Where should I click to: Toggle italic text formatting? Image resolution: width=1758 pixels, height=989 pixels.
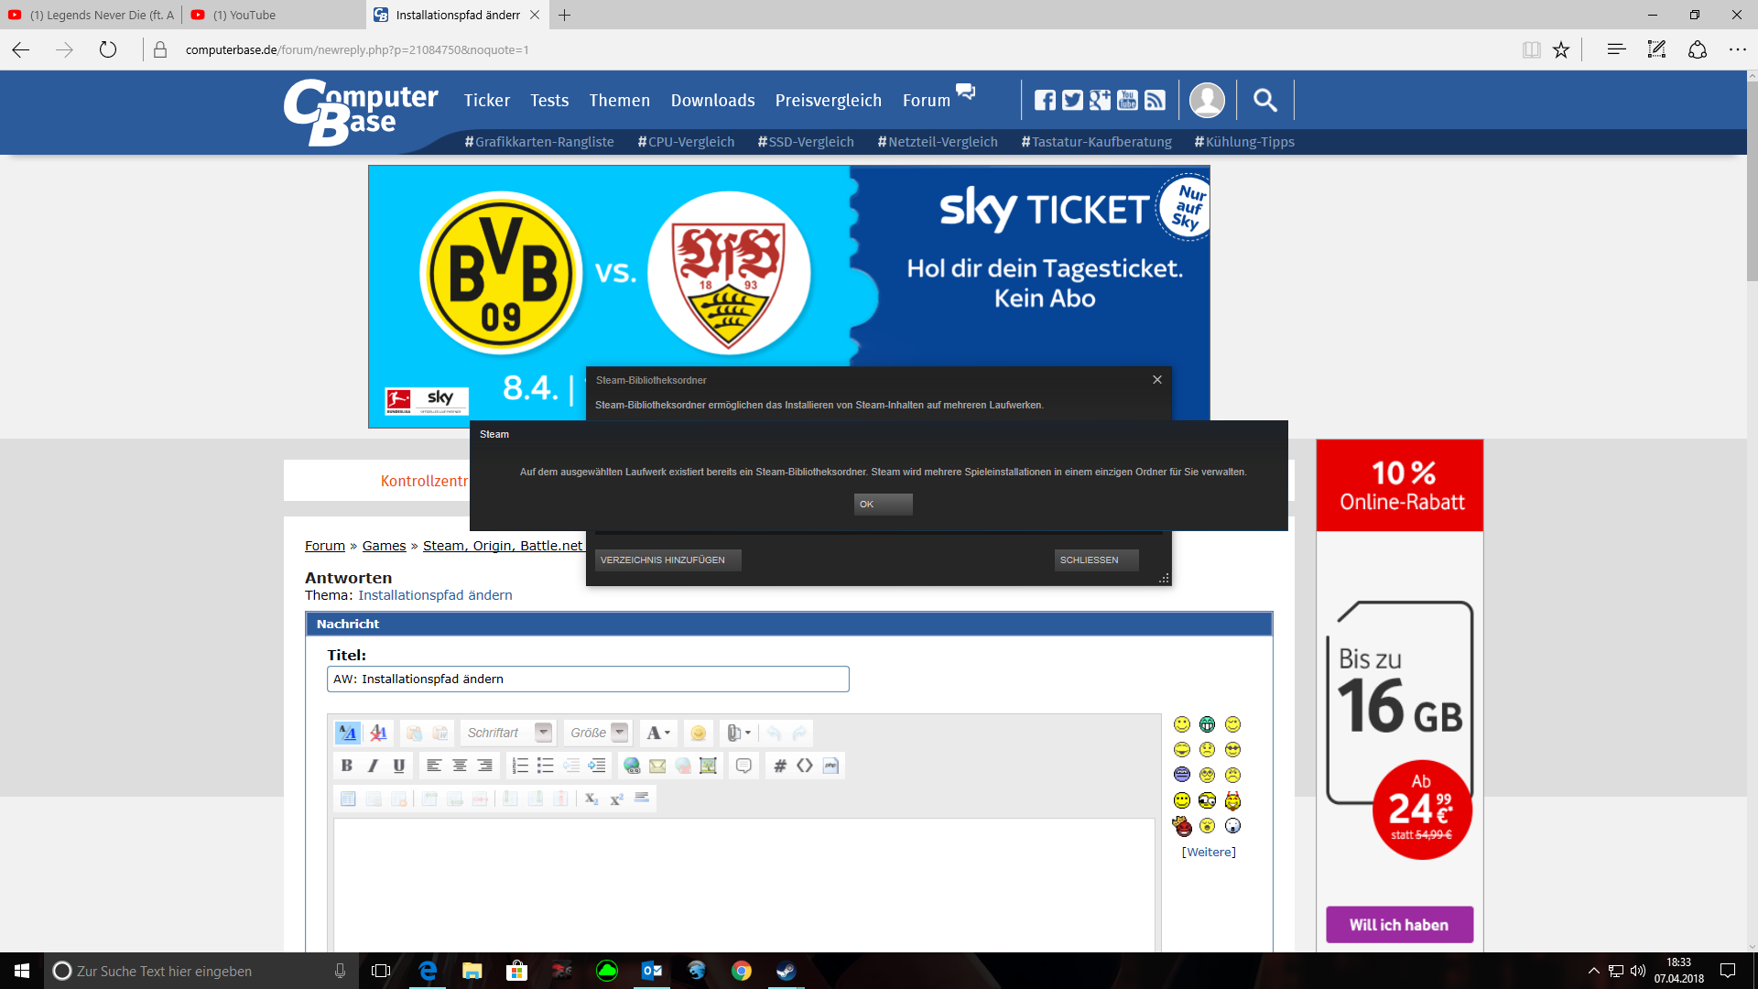pyautogui.click(x=373, y=766)
